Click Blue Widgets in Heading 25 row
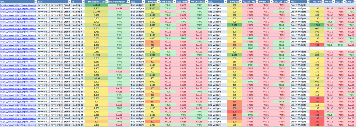The height and width of the screenshot is (127, 356). 138,85
